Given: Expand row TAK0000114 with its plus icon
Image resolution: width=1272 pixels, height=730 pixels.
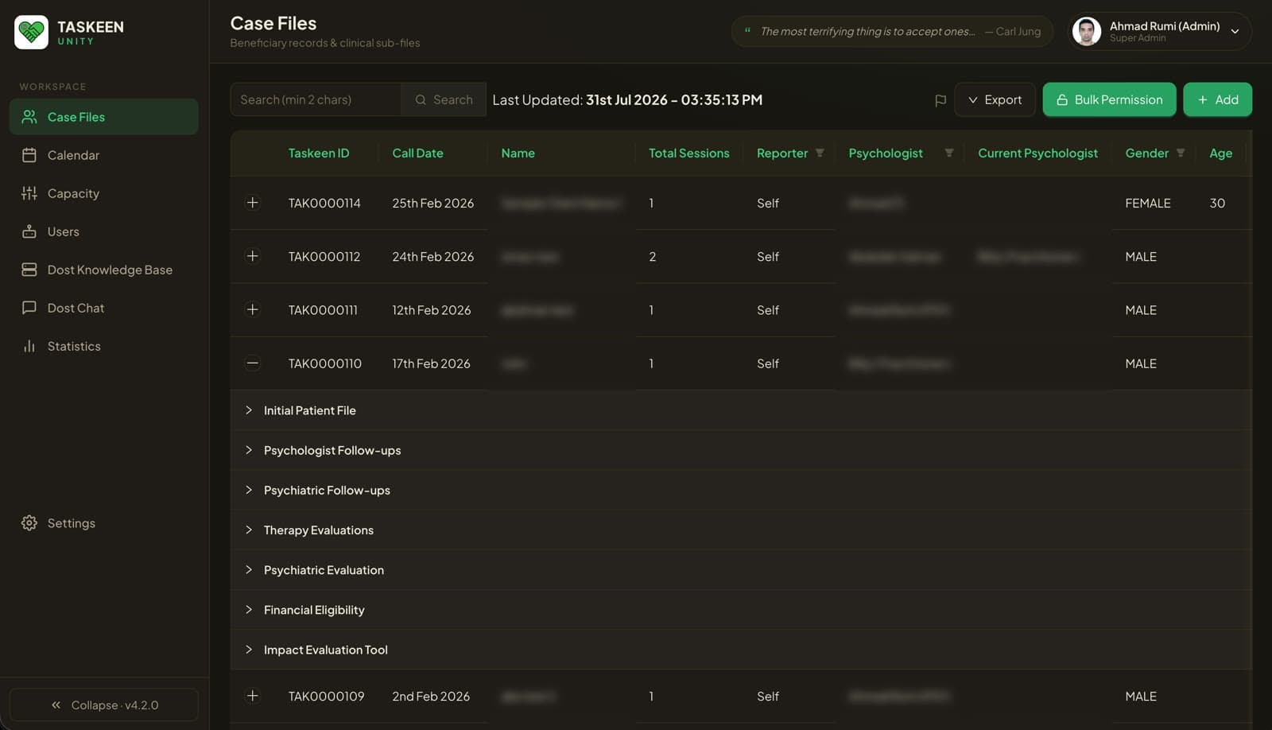Looking at the screenshot, I should (x=252, y=203).
